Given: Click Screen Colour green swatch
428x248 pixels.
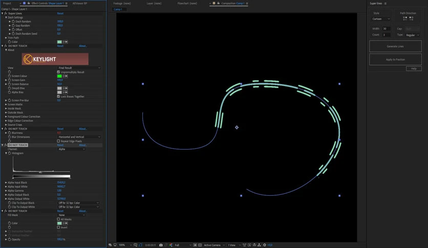Looking at the screenshot, I should point(59,76).
